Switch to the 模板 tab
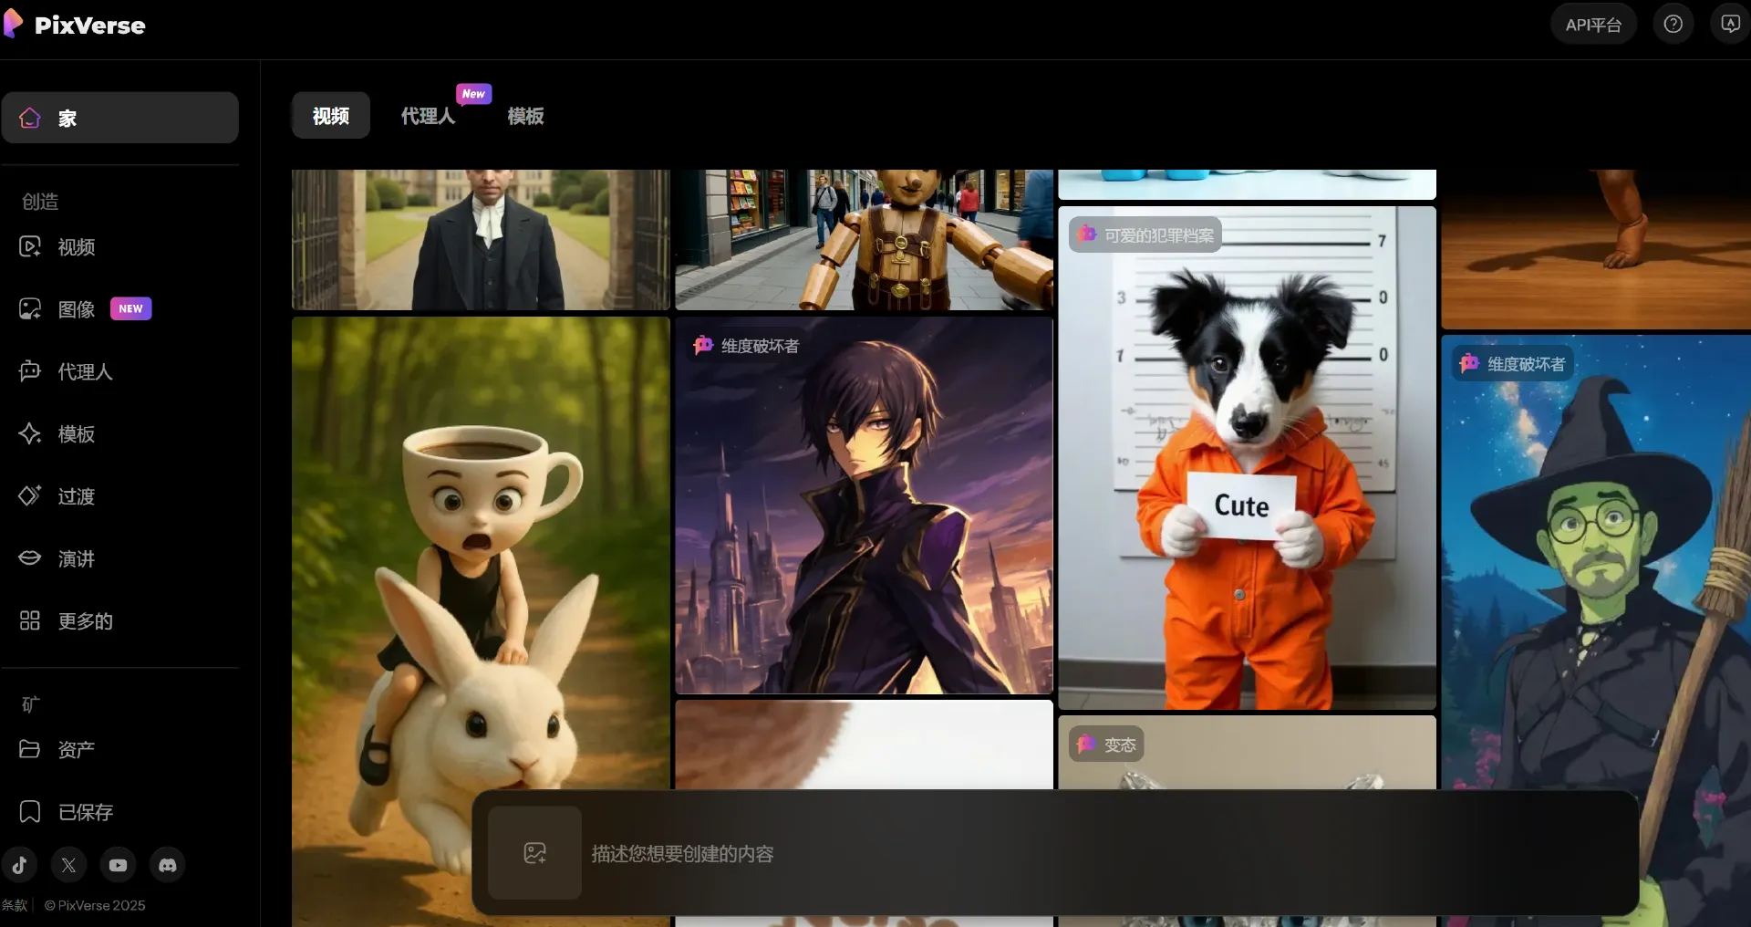The width and height of the screenshot is (1751, 927). click(525, 116)
